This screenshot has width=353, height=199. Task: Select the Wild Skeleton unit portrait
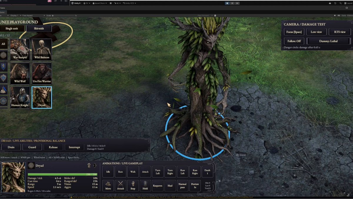(x=42, y=50)
